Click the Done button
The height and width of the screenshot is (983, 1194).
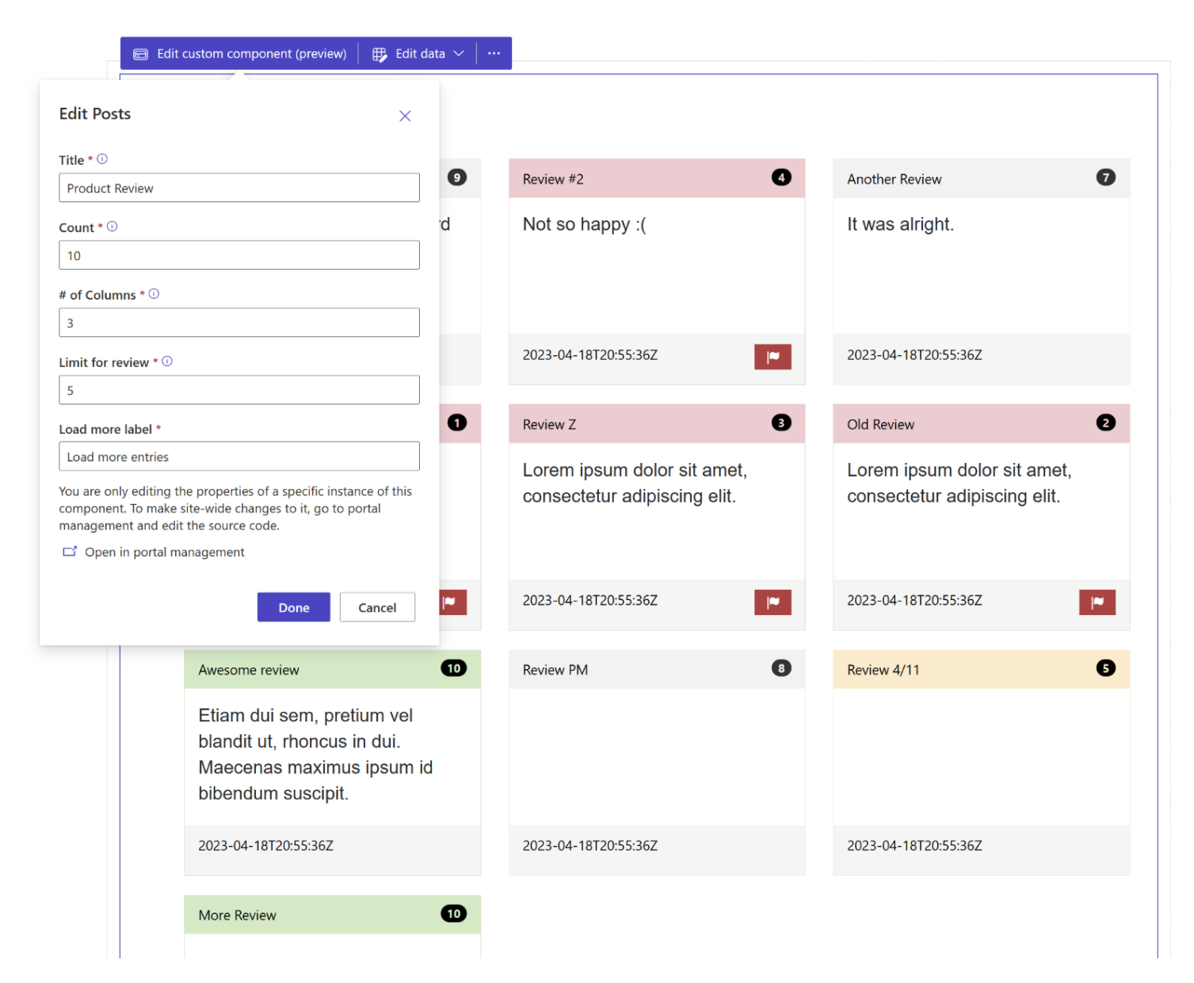pos(294,608)
